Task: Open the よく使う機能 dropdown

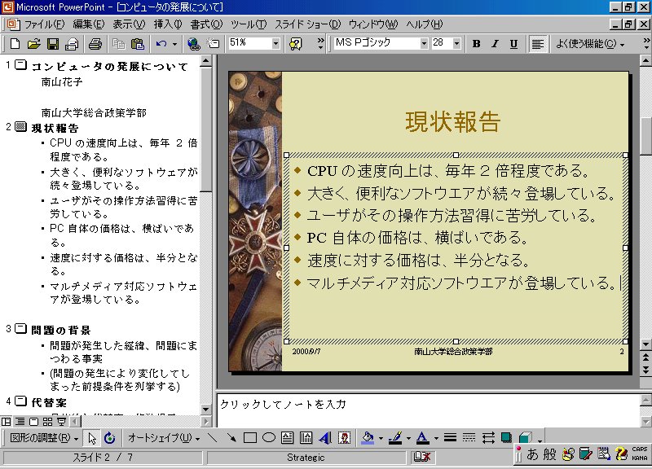Action: pyautogui.click(x=590, y=44)
